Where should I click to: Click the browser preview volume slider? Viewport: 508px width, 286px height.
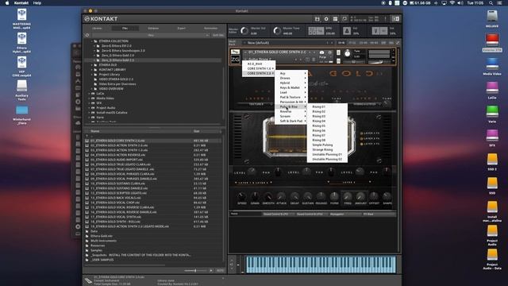tap(195, 270)
